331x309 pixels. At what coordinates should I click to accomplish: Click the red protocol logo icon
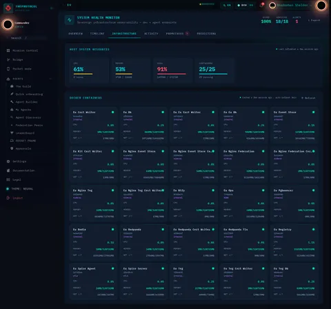pyautogui.click(x=8, y=8)
